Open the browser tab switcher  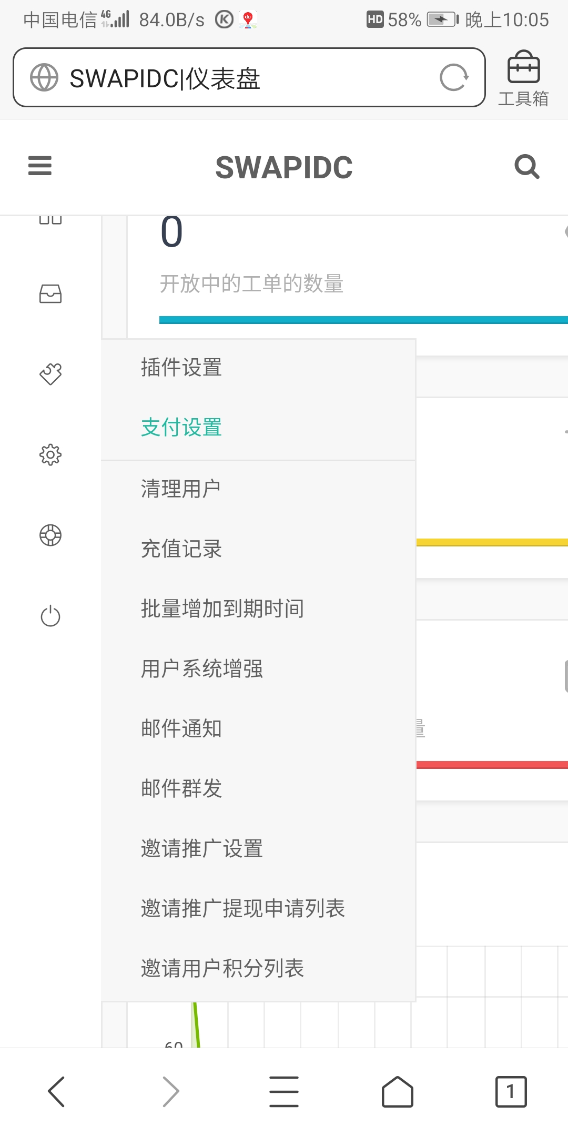pos(510,1092)
